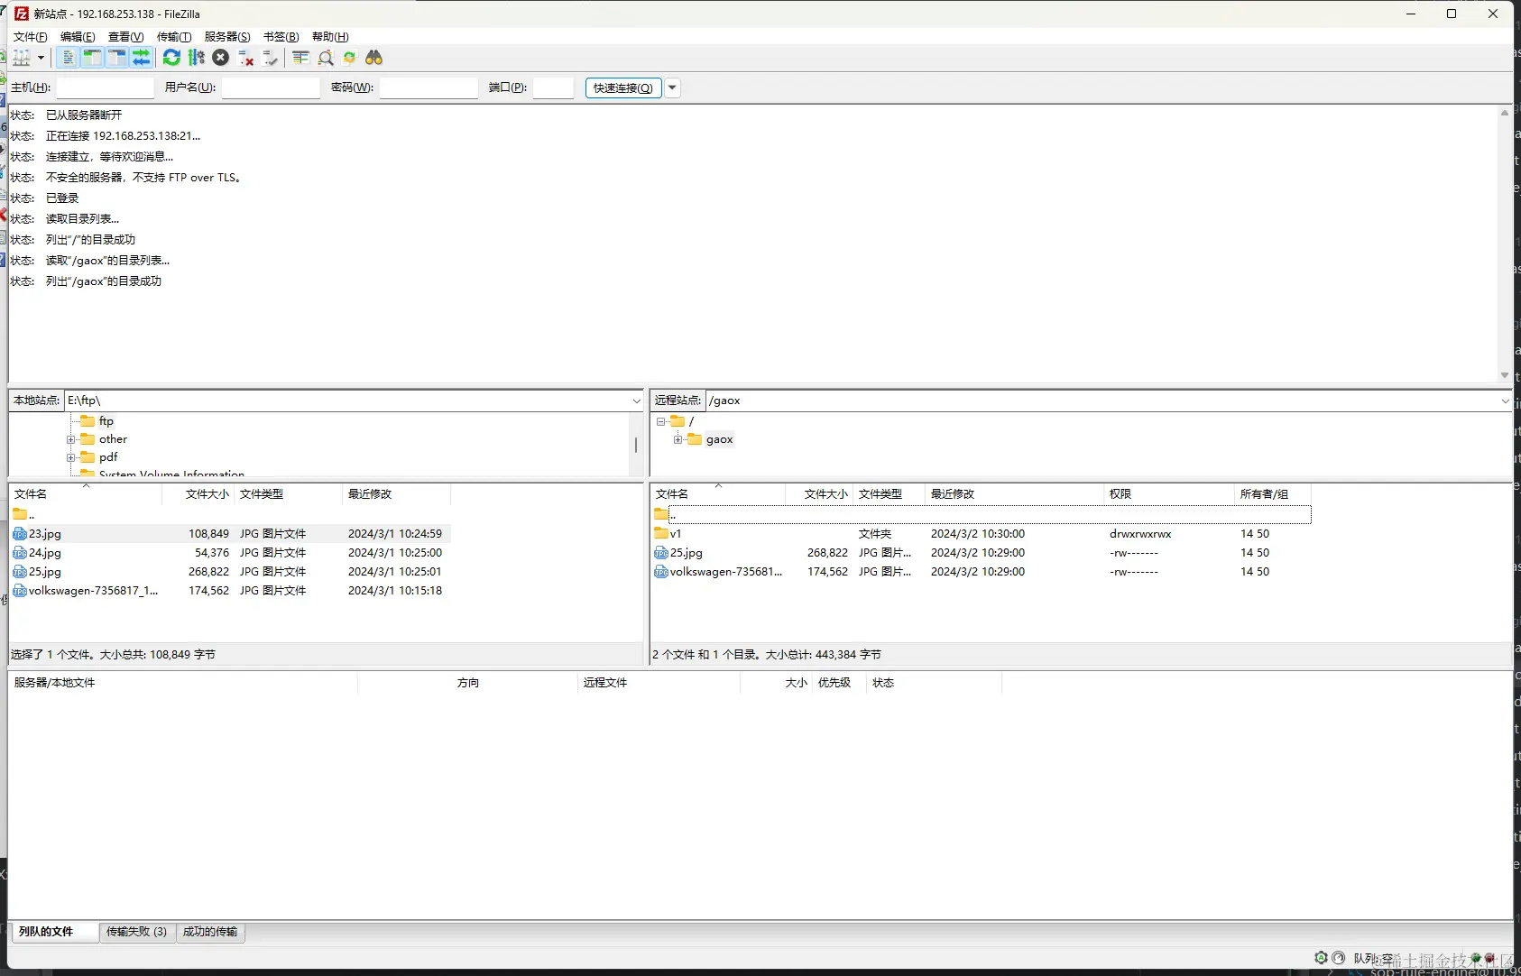Open the Site Manager dropdown arrow
Viewport: 1521px width, 976px height.
pos(41,58)
